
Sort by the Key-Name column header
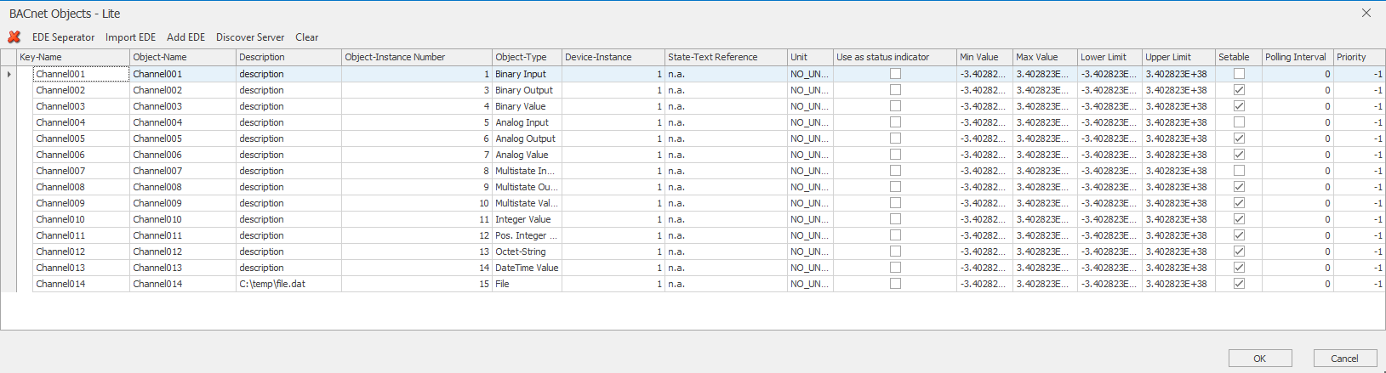(x=73, y=57)
